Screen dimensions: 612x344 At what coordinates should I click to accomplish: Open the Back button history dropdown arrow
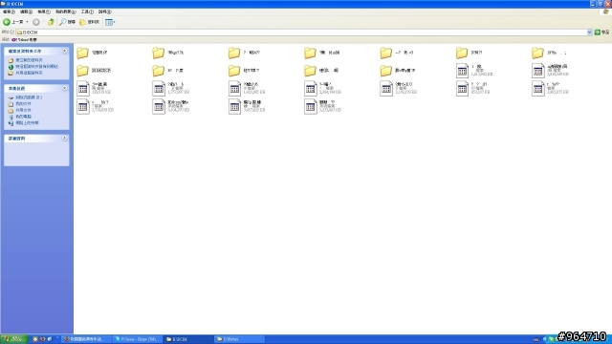click(27, 22)
